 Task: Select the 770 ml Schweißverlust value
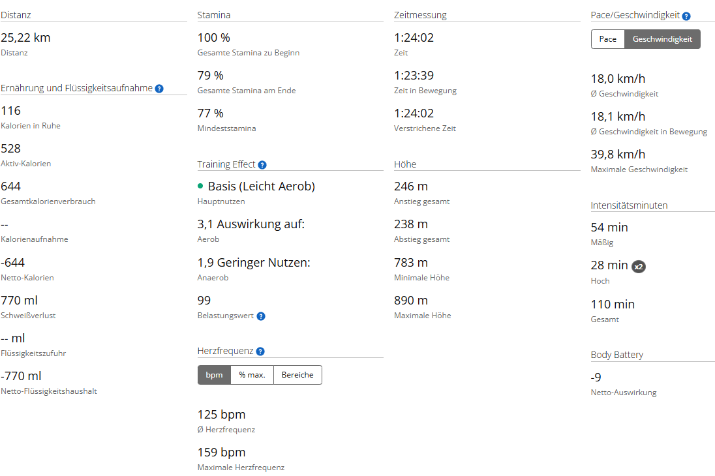point(19,300)
